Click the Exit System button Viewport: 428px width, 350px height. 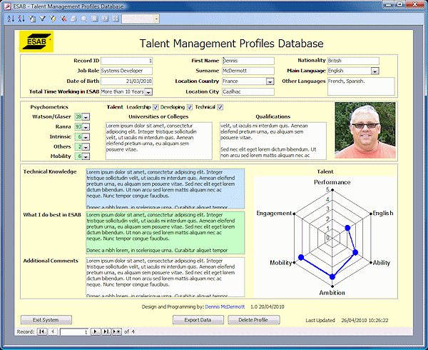tap(46, 320)
